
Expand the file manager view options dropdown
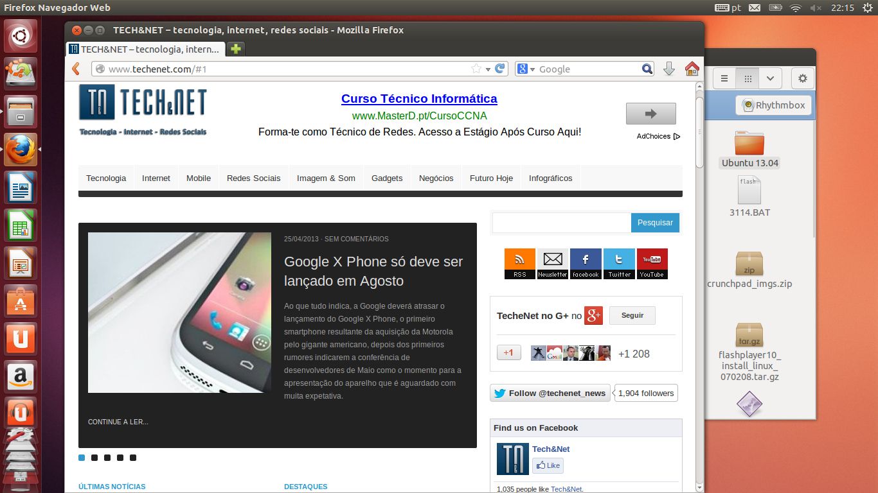tap(769, 78)
